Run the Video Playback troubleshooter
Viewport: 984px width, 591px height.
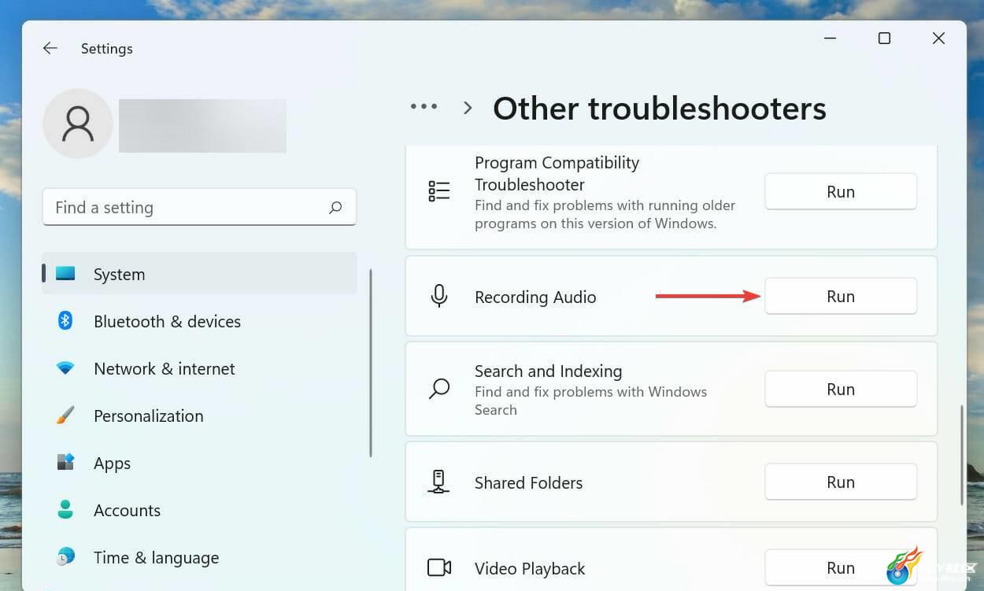[x=841, y=567]
